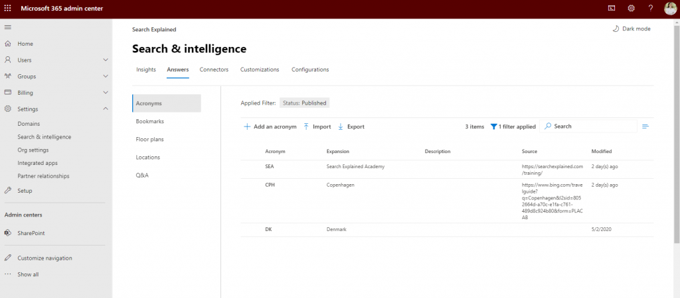Sort by the Acronym column header
The width and height of the screenshot is (680, 298).
[275, 152]
